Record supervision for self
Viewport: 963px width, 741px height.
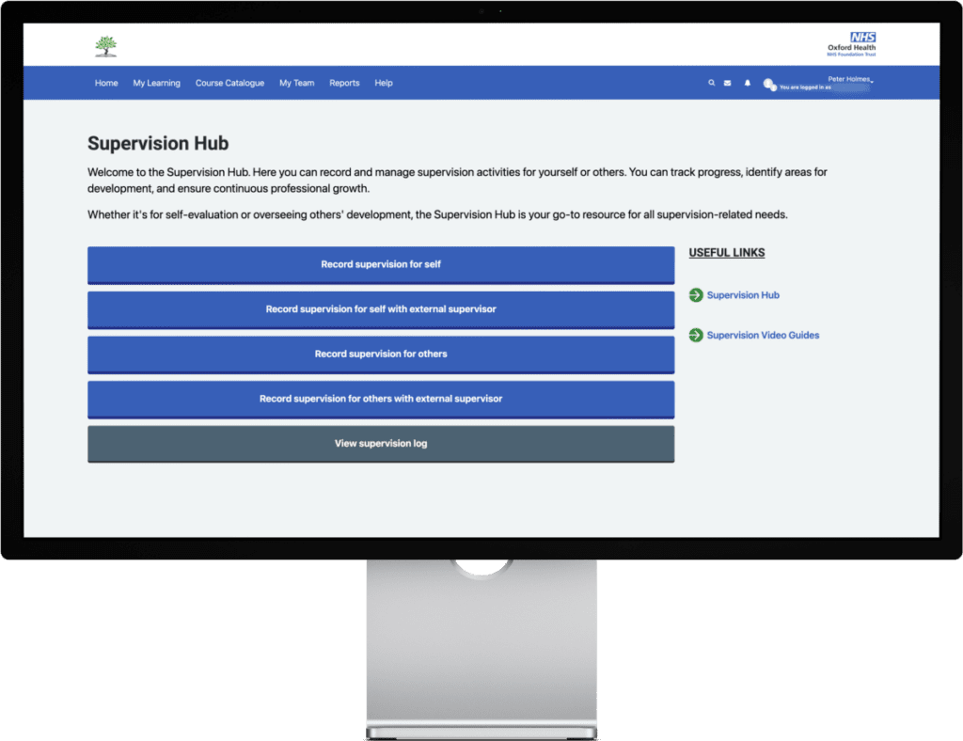(380, 264)
